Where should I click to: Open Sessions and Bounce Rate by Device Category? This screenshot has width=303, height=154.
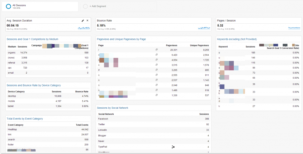33,85
